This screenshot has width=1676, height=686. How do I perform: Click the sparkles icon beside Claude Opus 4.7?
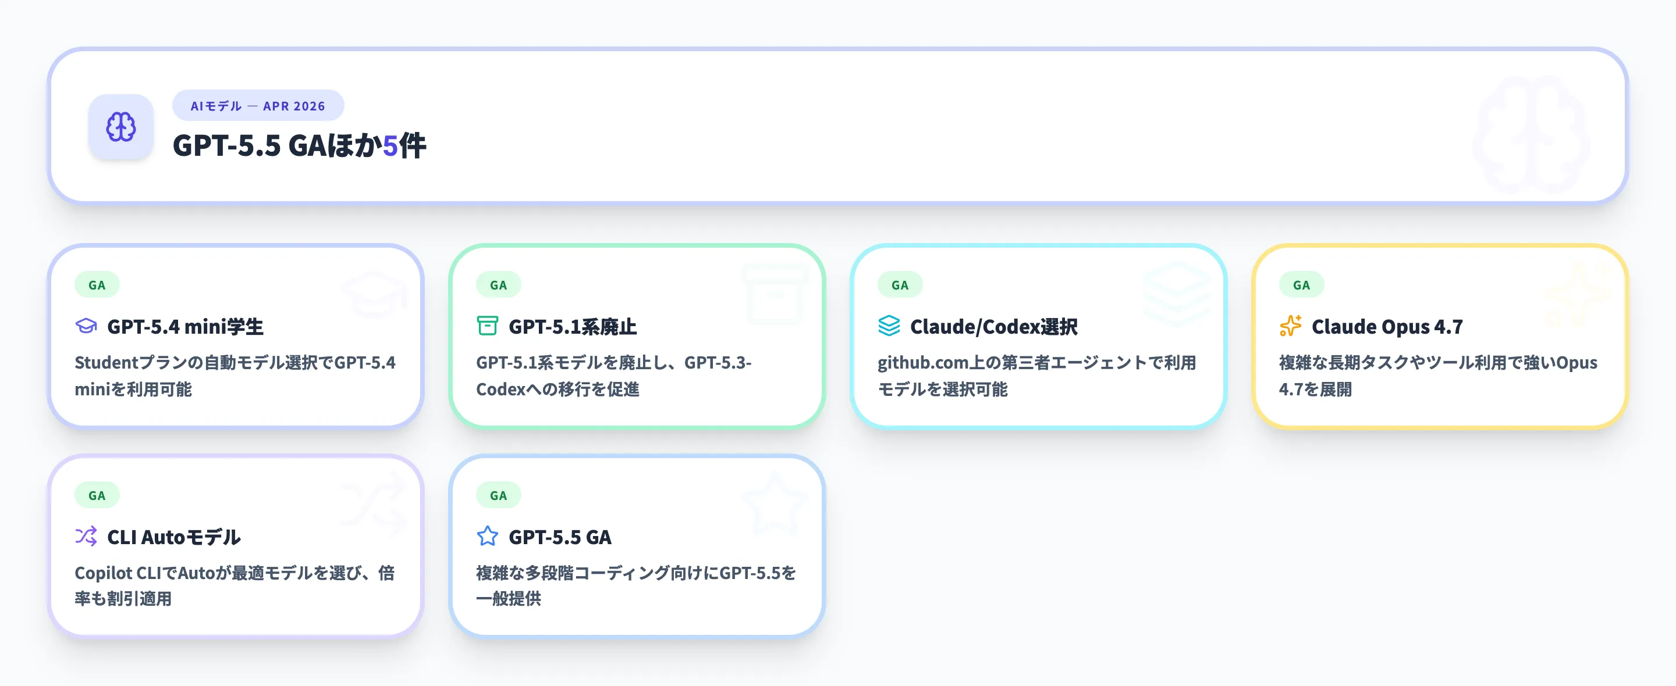tap(1290, 326)
